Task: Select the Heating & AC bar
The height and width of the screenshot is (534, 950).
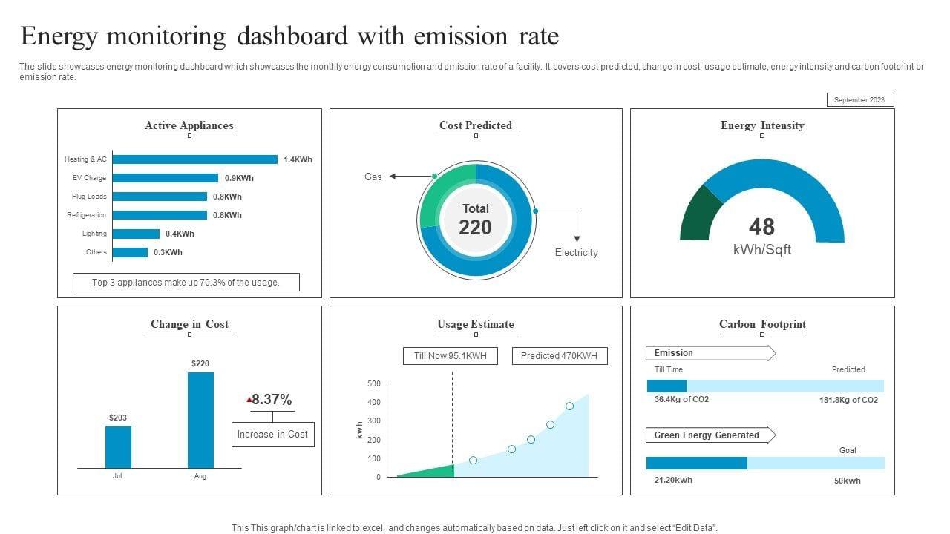Action: pyautogui.click(x=195, y=159)
